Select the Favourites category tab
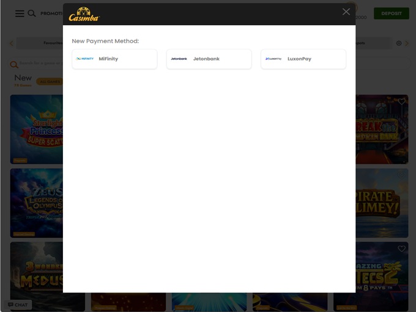The width and height of the screenshot is (416, 312). pos(52,43)
